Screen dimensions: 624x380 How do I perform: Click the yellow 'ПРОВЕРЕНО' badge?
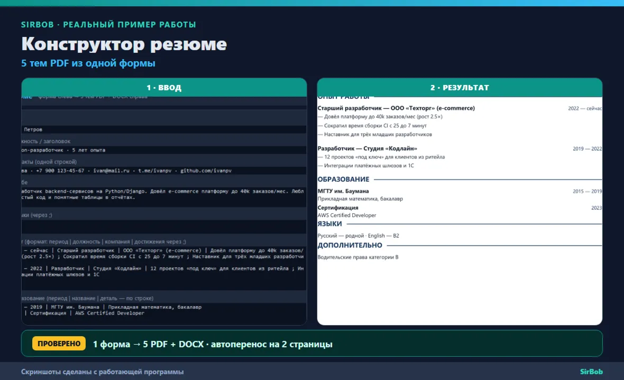coord(59,344)
